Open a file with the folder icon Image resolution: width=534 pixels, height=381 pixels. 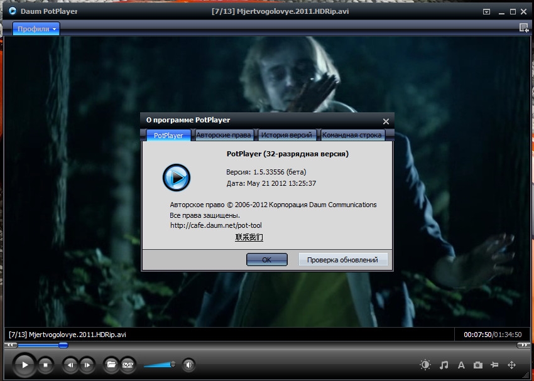(x=111, y=364)
